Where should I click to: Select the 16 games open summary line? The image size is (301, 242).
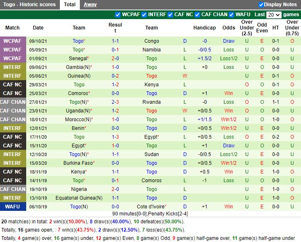pos(93,230)
